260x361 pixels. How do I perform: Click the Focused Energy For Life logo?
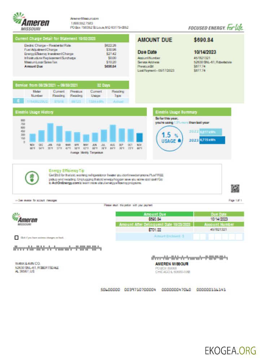point(216,27)
